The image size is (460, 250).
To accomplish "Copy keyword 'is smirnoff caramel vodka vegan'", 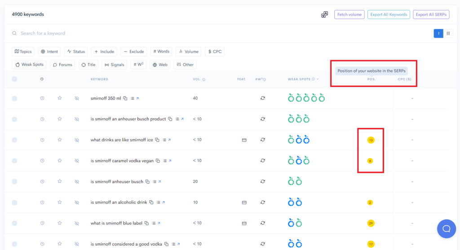I will click(158, 161).
